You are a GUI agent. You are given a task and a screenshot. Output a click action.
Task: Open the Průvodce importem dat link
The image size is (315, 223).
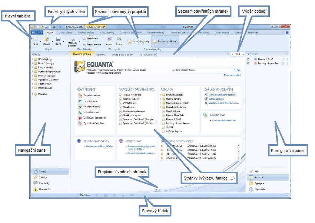click(x=224, y=120)
